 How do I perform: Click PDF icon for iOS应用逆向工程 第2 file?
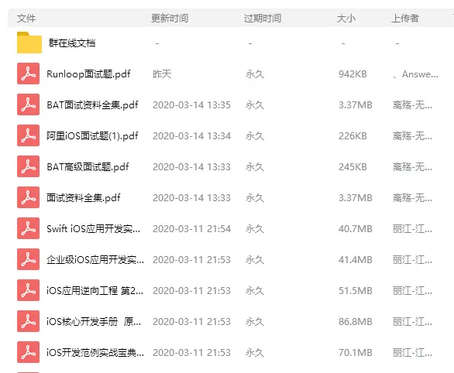click(x=28, y=290)
